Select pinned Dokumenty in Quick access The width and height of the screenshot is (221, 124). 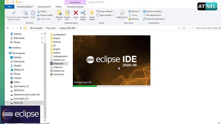tap(19, 38)
